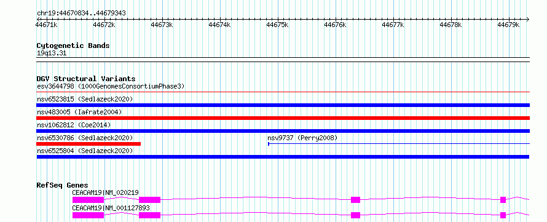The width and height of the screenshot is (547, 222).
Task: Click the nsv1062812 blue variant bar
Action: click(x=283, y=131)
